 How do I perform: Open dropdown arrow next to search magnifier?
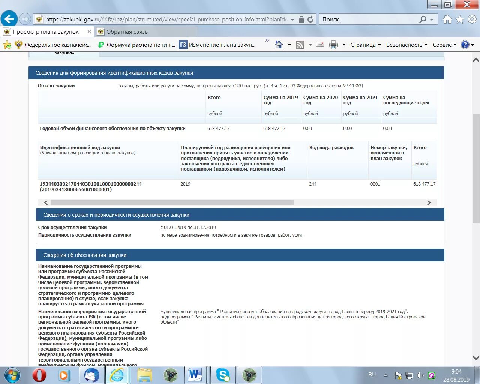(432, 19)
